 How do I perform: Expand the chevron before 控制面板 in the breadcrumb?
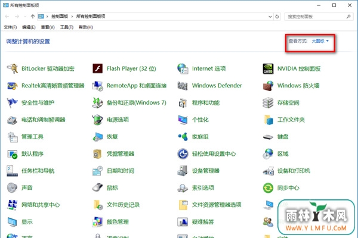[x=47, y=17]
